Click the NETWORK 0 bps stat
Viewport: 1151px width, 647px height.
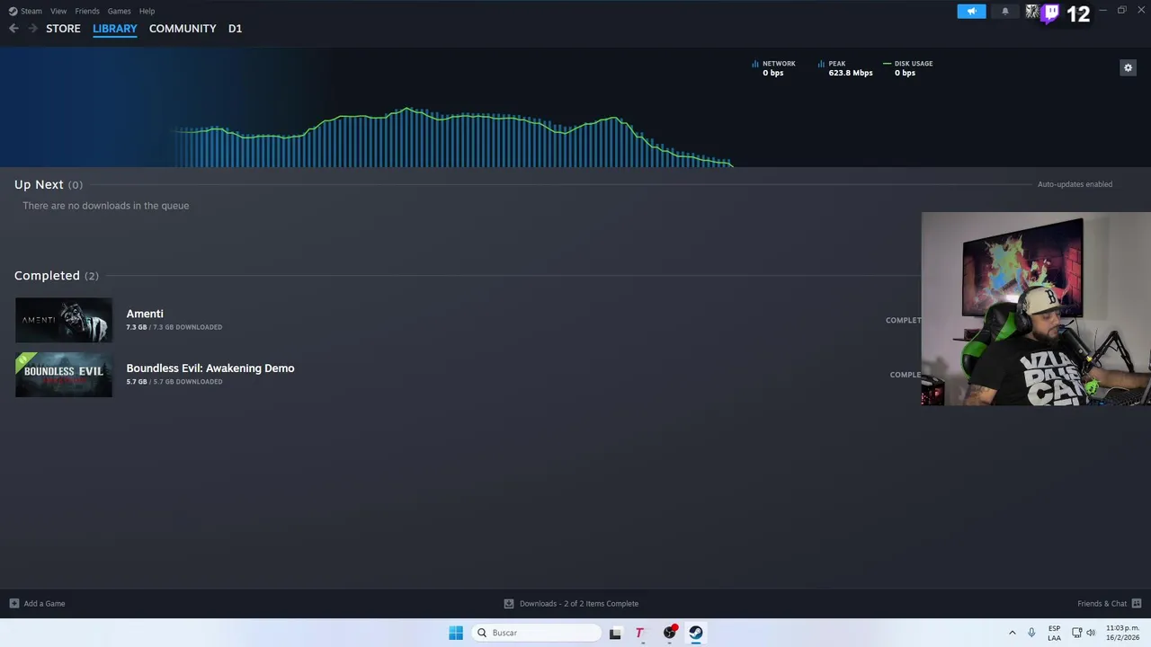pos(773,68)
